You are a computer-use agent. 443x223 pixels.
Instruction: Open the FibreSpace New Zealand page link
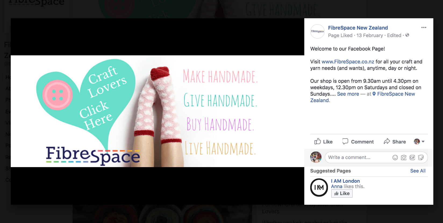click(x=358, y=28)
